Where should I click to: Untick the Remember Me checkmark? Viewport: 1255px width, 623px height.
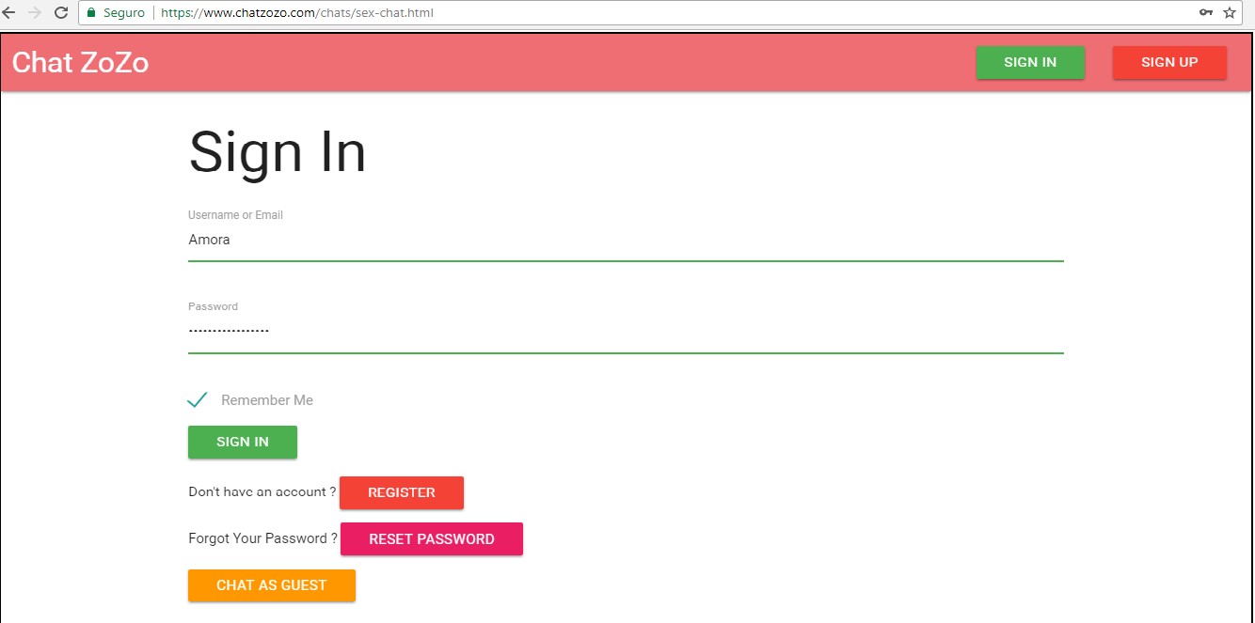click(197, 400)
